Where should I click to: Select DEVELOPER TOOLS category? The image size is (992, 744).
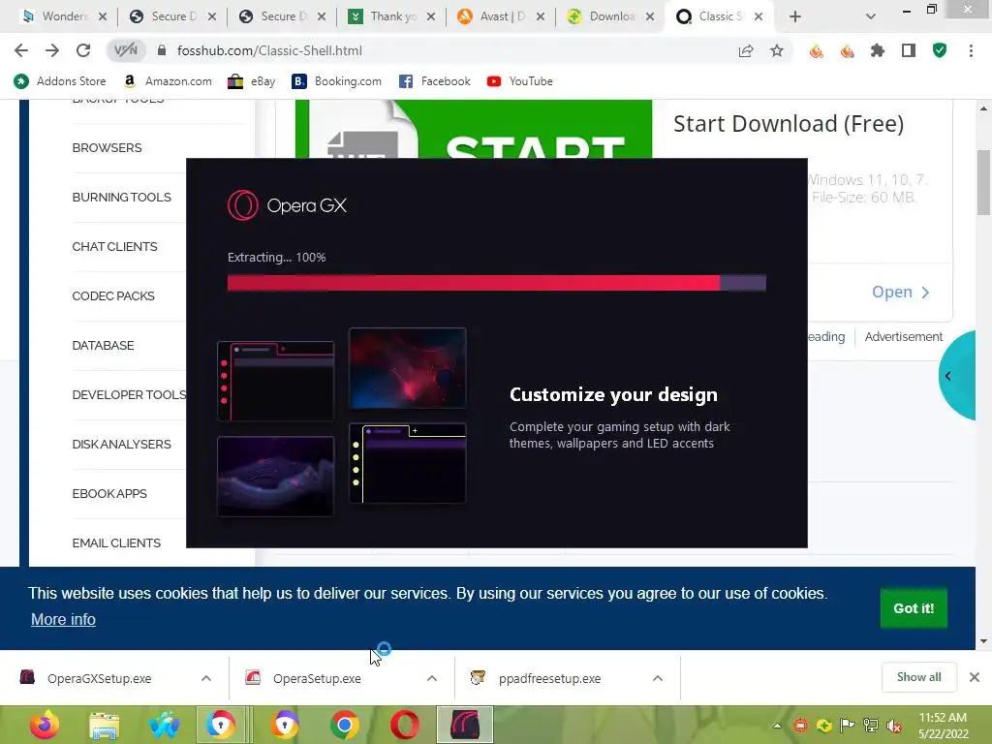[129, 395]
